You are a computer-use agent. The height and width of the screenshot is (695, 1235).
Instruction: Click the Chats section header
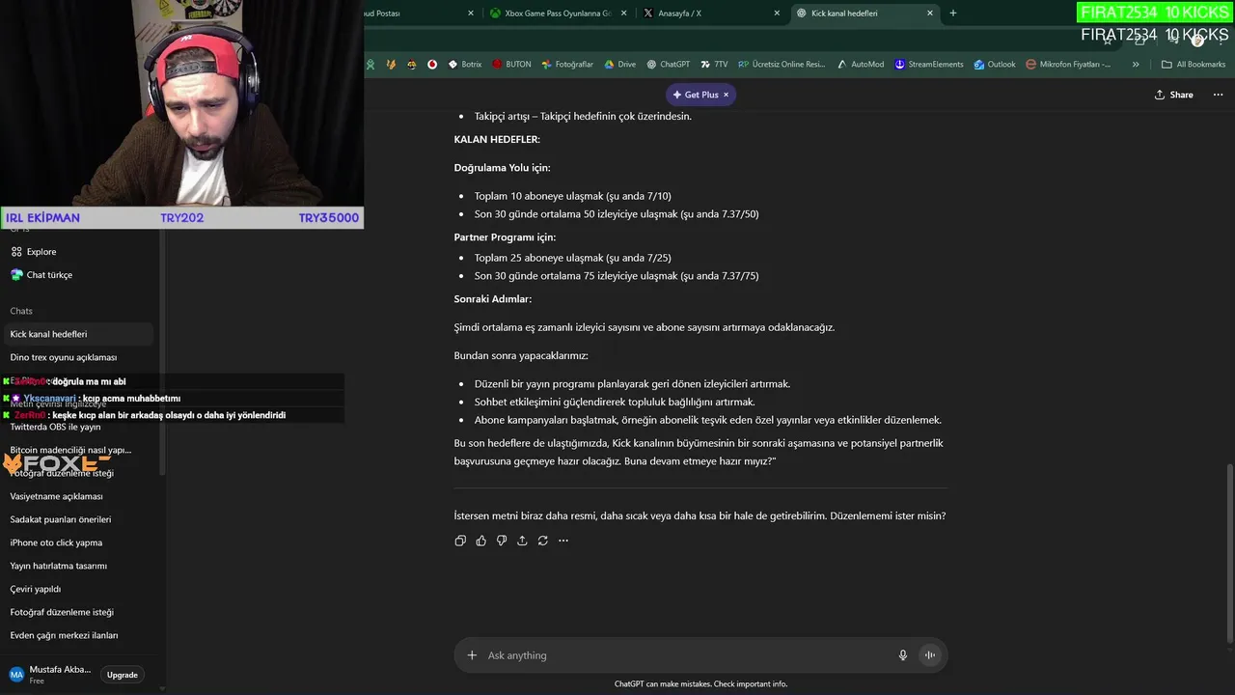pyautogui.click(x=21, y=311)
